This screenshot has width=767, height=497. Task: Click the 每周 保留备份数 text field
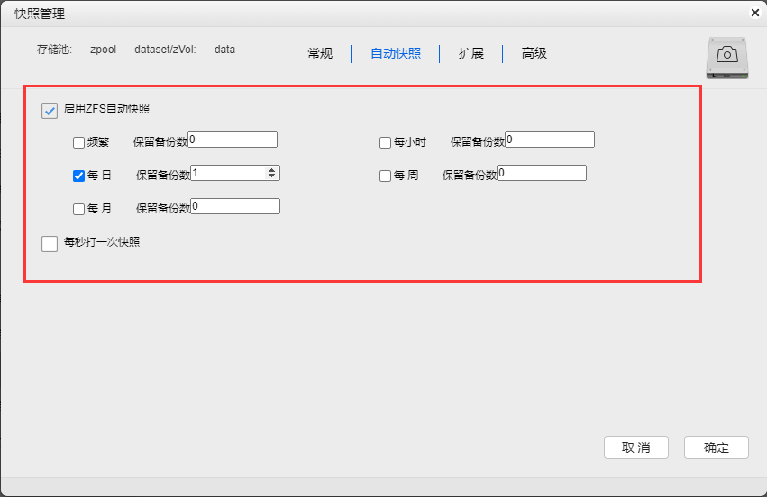542,173
